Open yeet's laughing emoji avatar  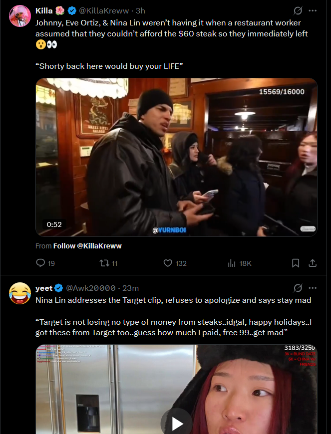(x=20, y=293)
